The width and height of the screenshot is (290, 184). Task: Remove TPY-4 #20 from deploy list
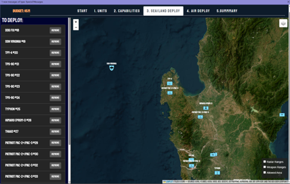[x=55, y=53]
